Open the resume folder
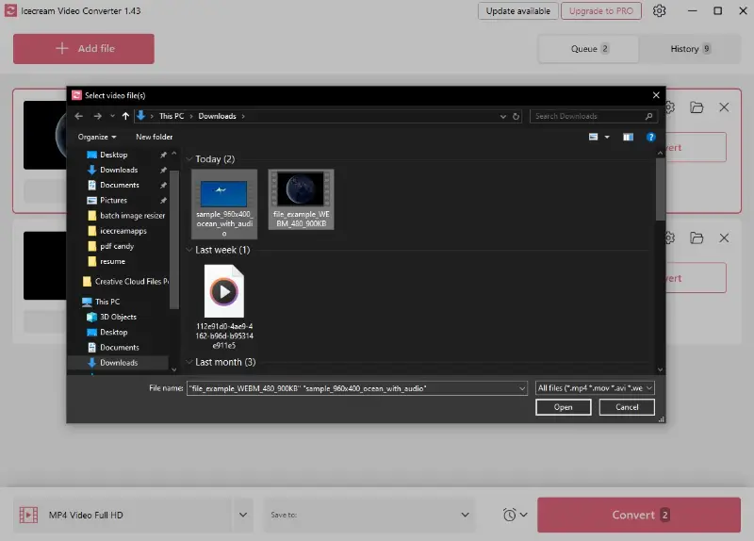Viewport: 754px width, 541px height. pos(112,262)
